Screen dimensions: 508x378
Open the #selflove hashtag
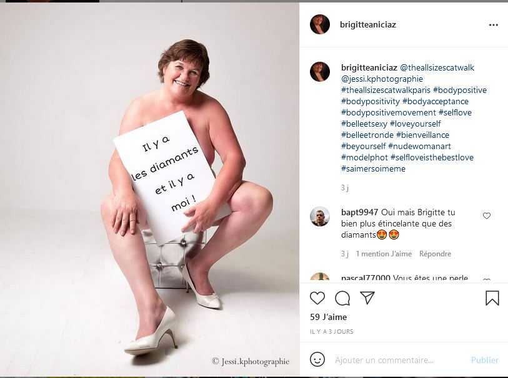point(455,112)
